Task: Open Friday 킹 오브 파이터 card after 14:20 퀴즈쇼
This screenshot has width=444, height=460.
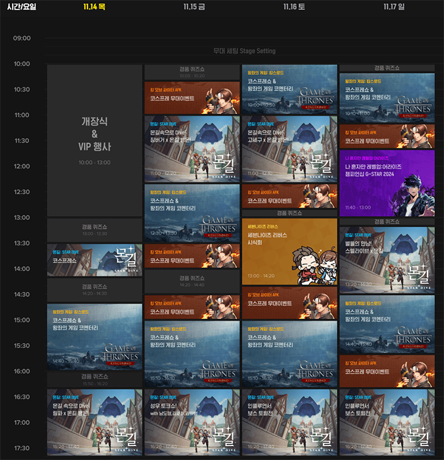Action: 192,307
